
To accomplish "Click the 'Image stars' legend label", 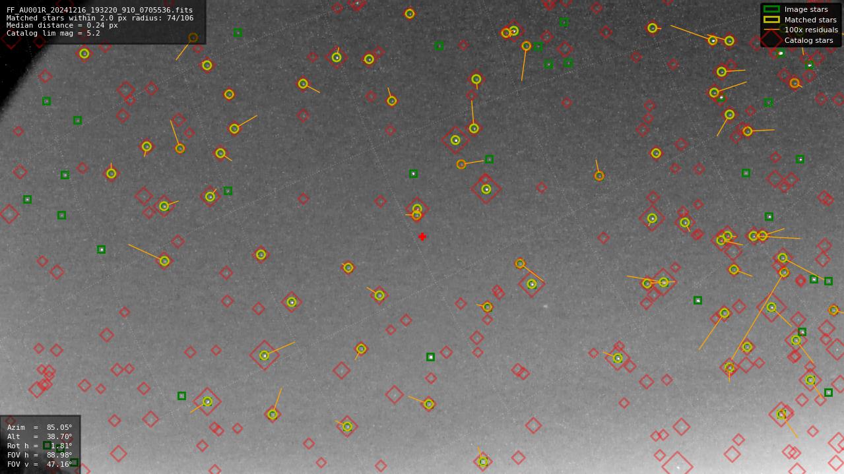I will [x=806, y=10].
